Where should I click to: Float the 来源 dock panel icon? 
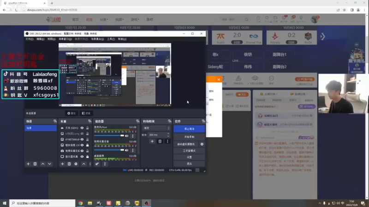coord(89,121)
